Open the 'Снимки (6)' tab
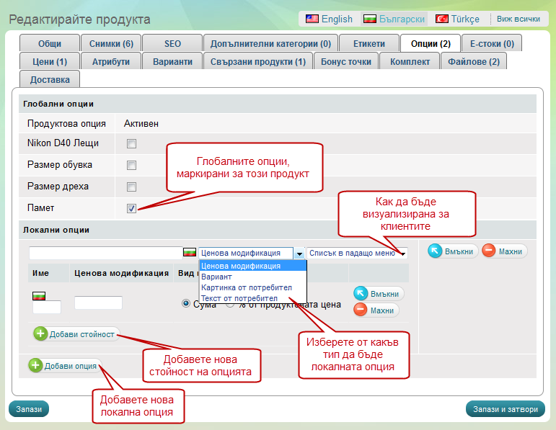556x430 pixels. click(110, 43)
